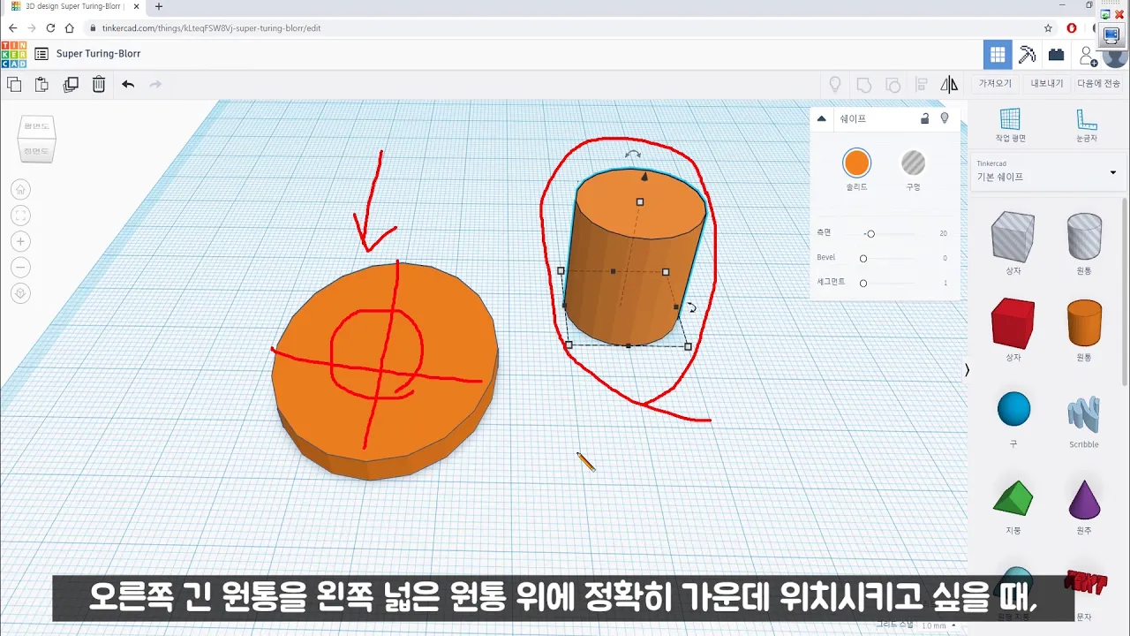Open the Blocks pickaxe mode

(x=1027, y=54)
